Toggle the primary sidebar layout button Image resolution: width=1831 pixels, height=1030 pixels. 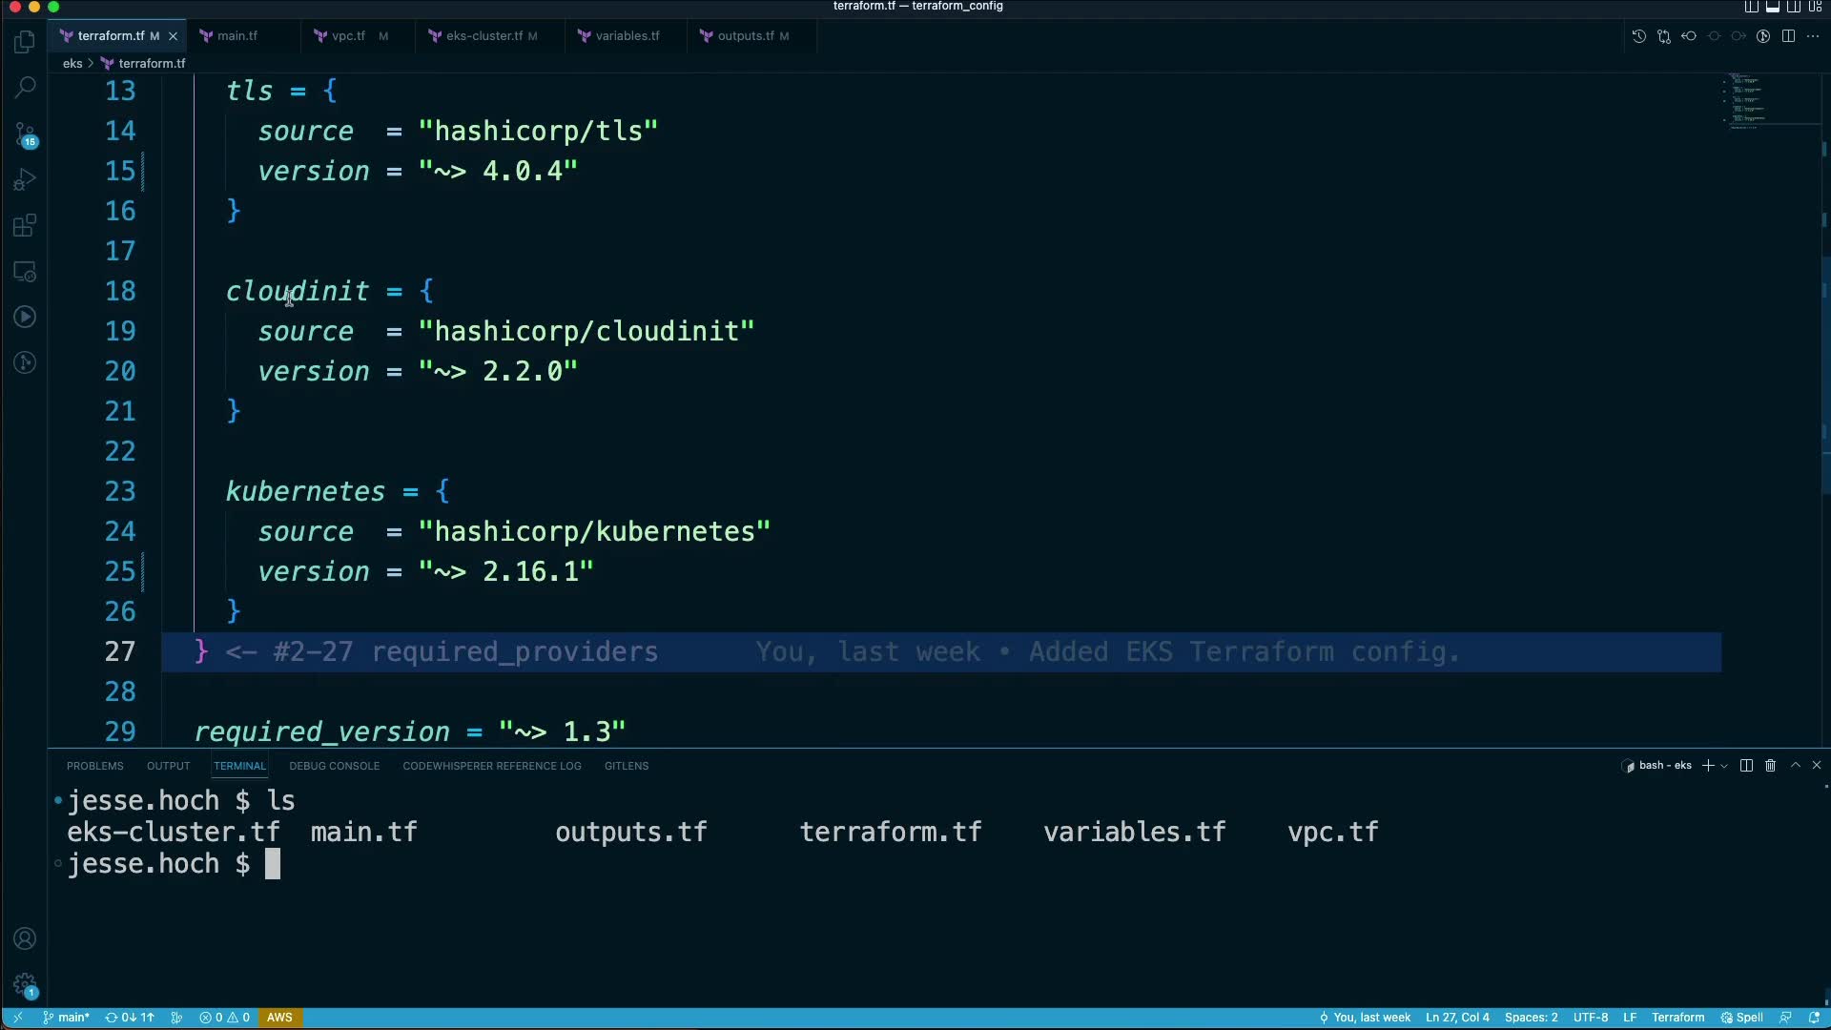point(1752,7)
